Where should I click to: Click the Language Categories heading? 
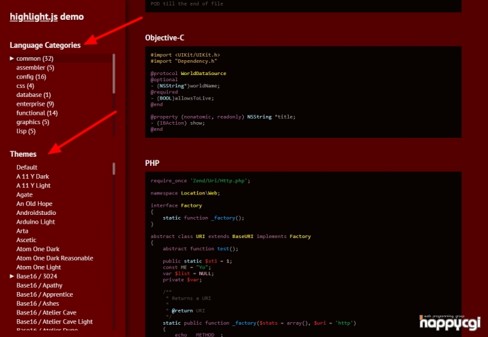tap(45, 45)
